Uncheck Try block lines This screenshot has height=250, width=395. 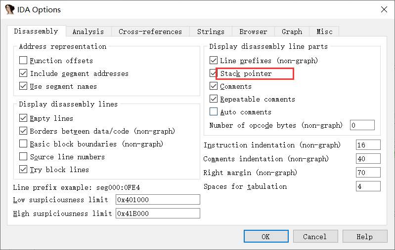(23, 169)
